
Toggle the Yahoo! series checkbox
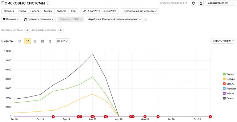[x=224, y=93]
